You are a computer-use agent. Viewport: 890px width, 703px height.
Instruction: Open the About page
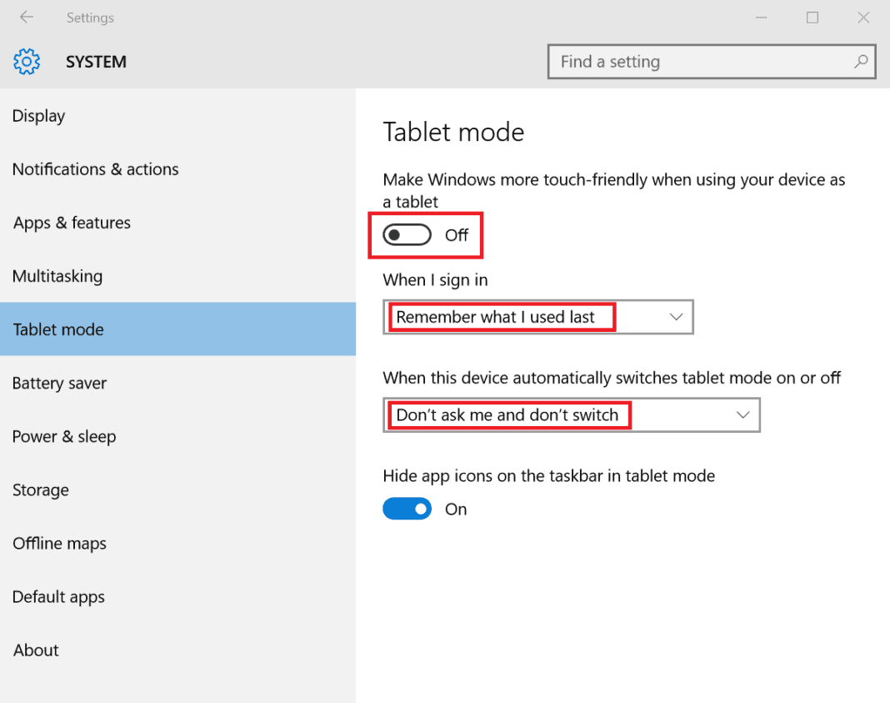(x=35, y=650)
